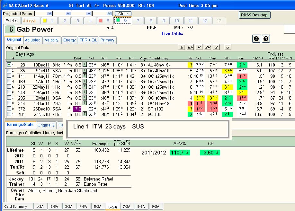Open the second Projected Pace dropdown

[x=68, y=13]
